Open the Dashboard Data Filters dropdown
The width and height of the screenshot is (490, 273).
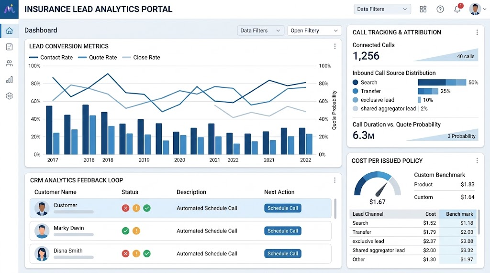pyautogui.click(x=261, y=31)
